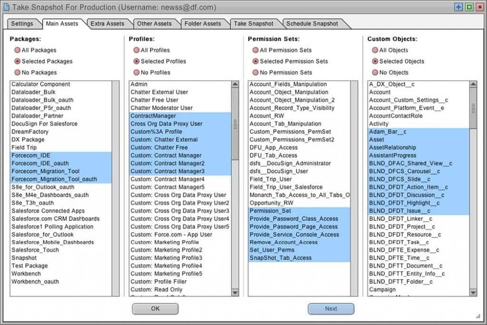Select the All Packages radio button

coord(18,50)
